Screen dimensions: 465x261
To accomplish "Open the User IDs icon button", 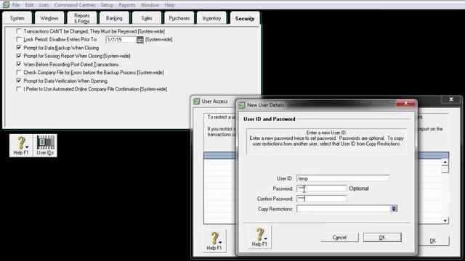I will tap(45, 145).
